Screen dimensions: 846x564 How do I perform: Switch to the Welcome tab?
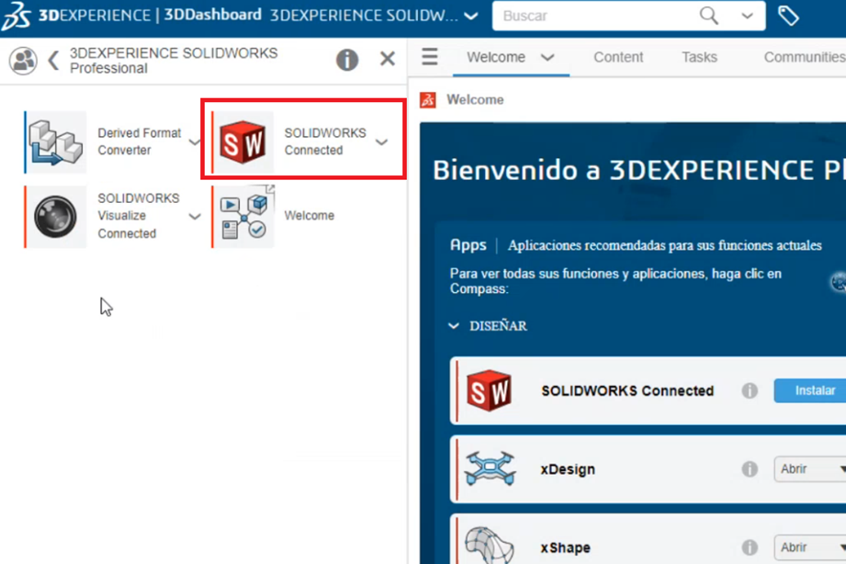pos(496,57)
